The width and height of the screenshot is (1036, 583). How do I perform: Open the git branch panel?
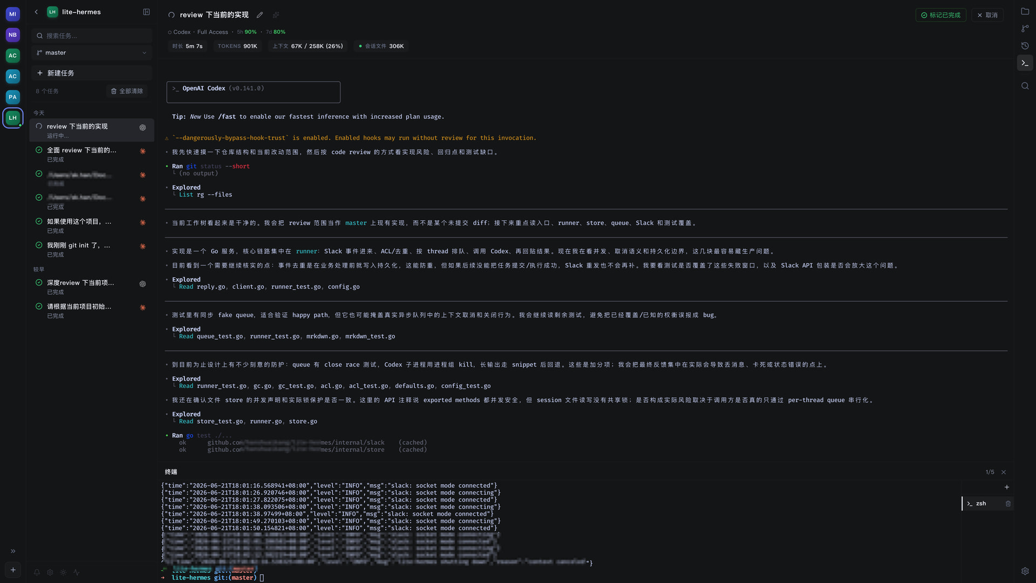pyautogui.click(x=1025, y=29)
